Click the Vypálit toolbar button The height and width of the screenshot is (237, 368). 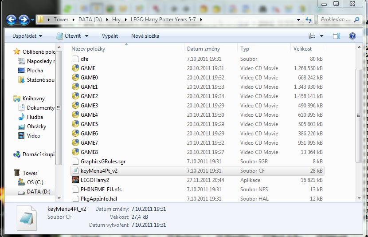110,36
